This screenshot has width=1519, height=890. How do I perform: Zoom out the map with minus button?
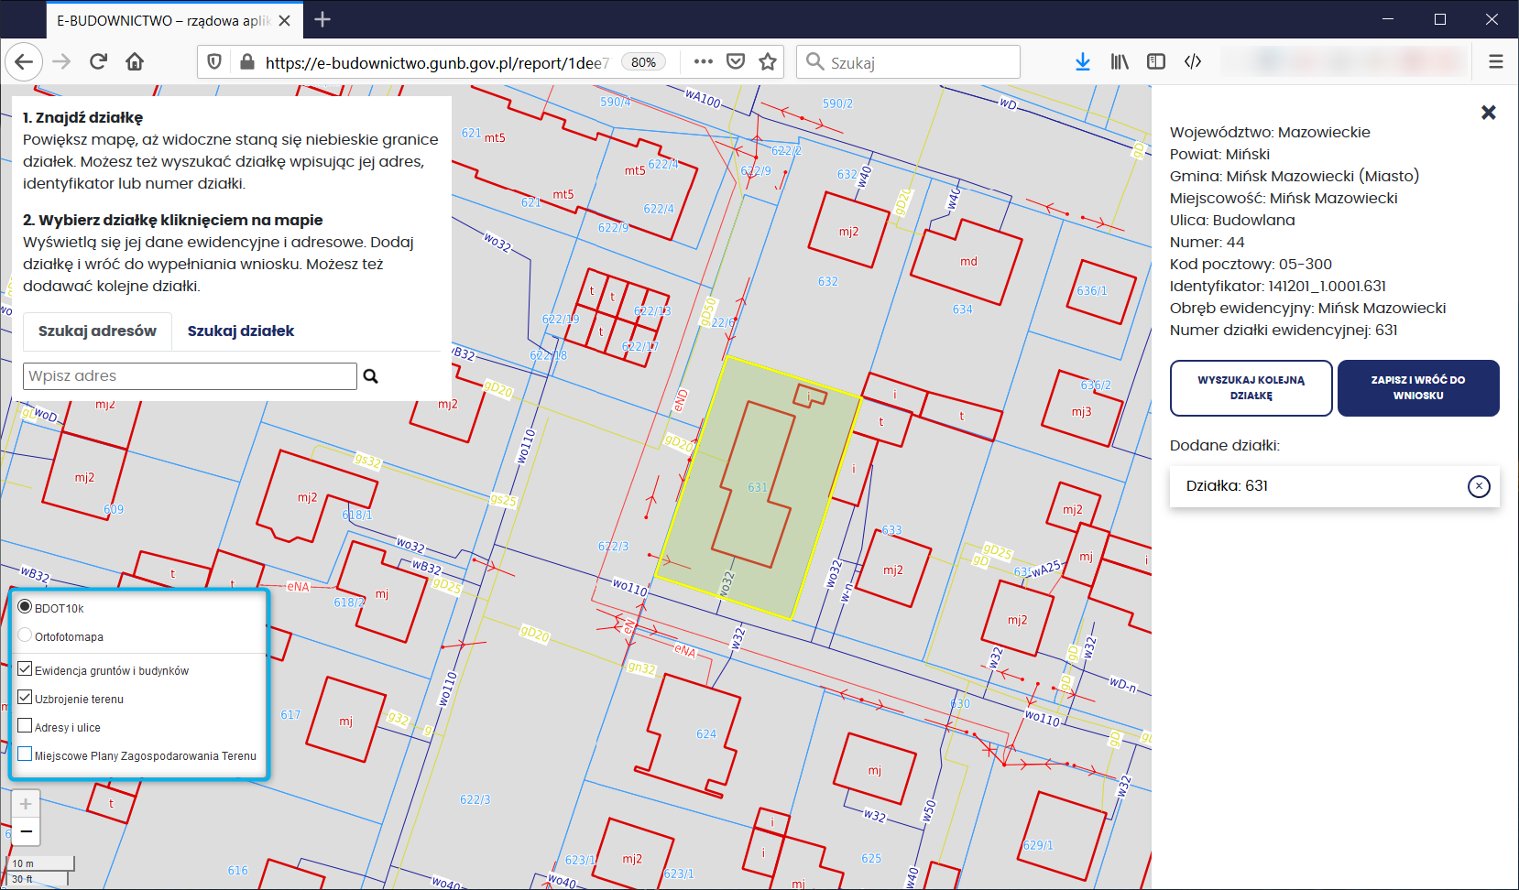pyautogui.click(x=26, y=831)
